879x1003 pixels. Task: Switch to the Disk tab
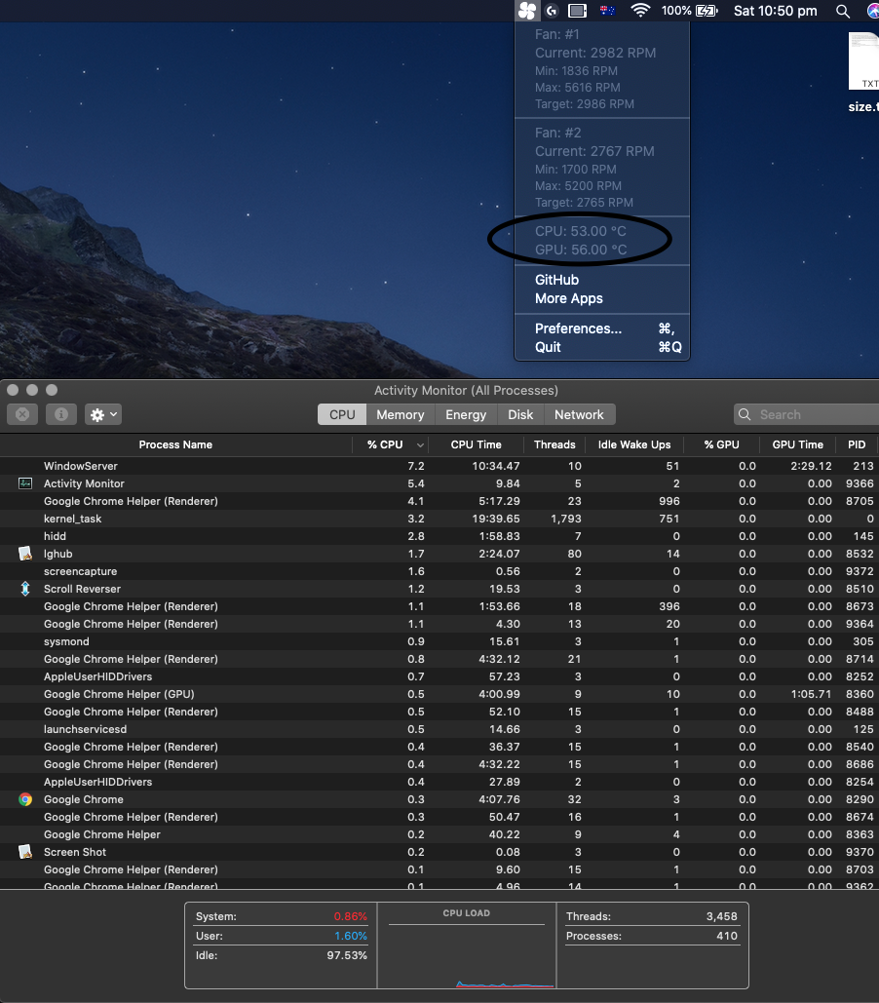[x=520, y=414]
